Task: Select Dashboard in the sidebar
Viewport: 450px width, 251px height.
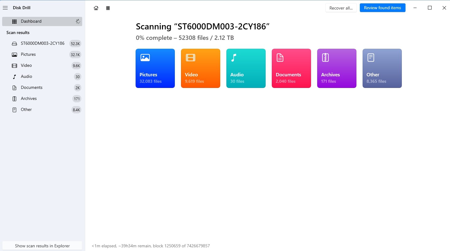Action: (x=42, y=21)
